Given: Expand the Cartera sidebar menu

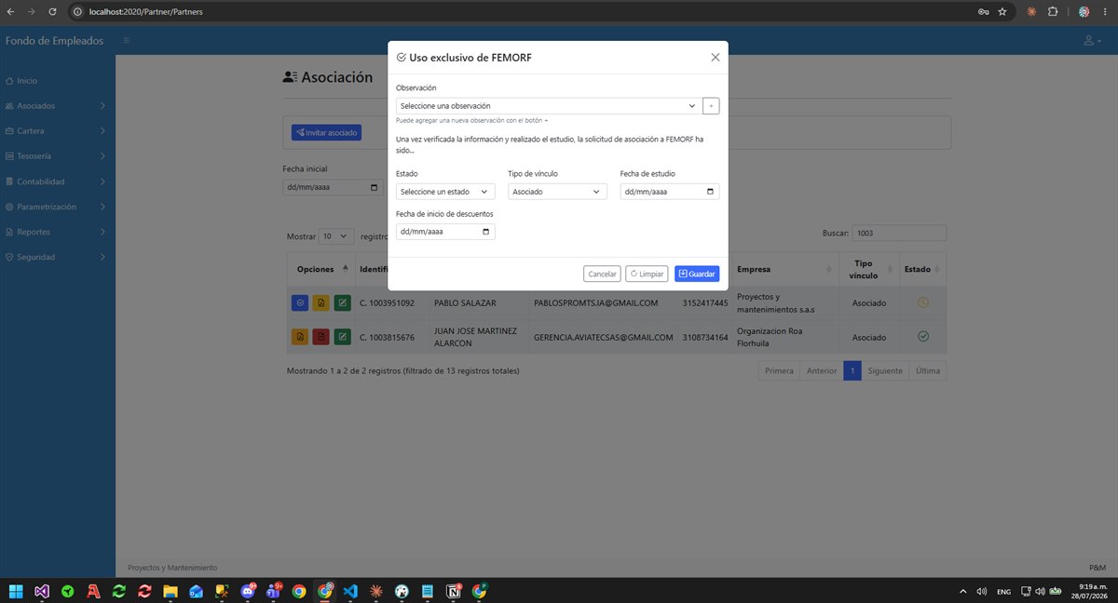Looking at the screenshot, I should [56, 131].
